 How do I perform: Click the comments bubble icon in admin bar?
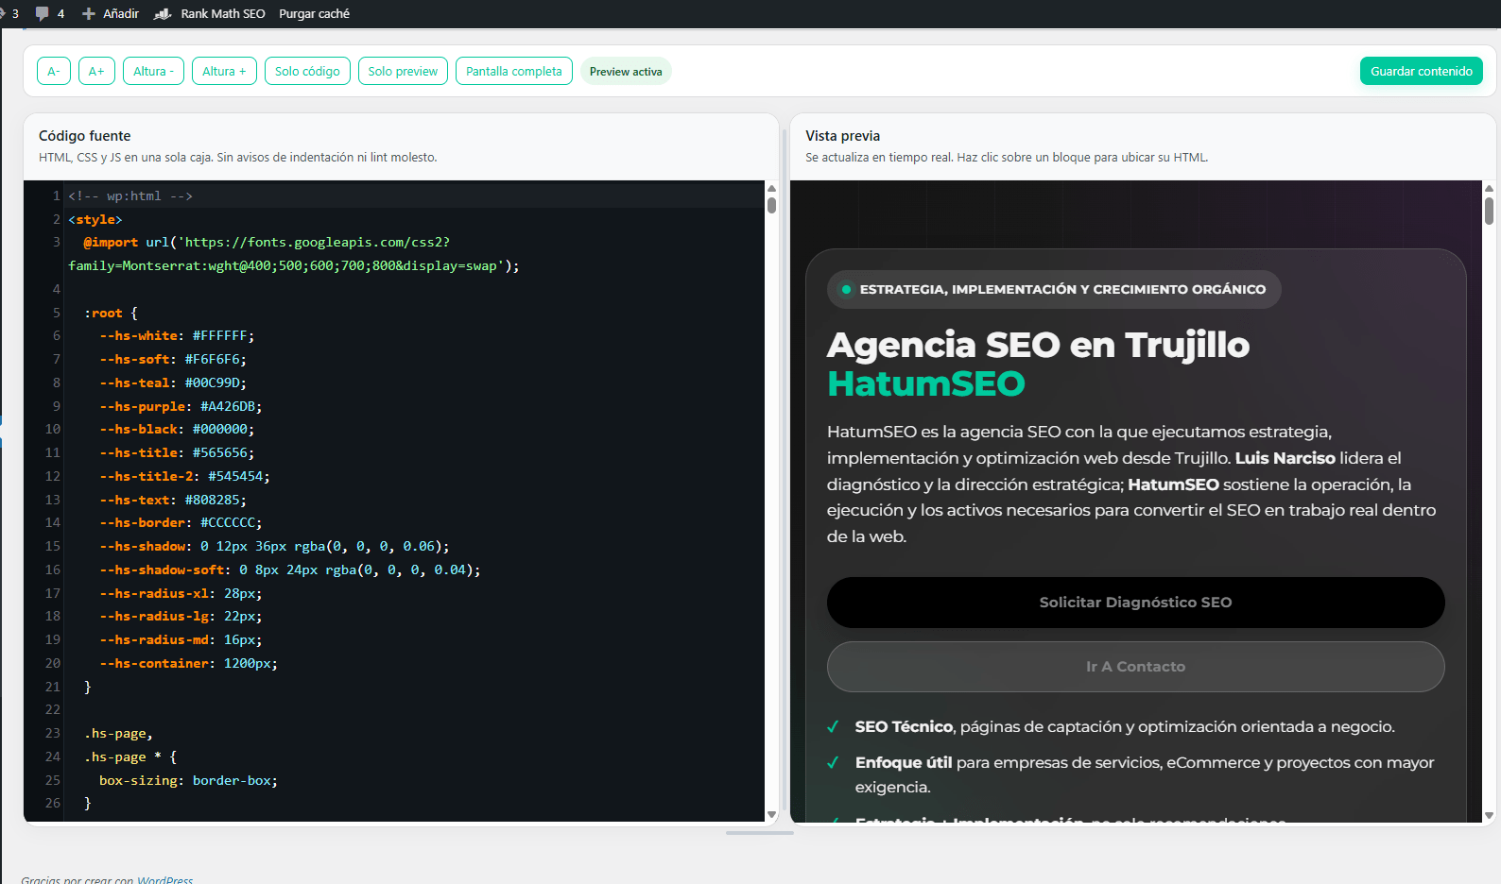click(x=42, y=13)
